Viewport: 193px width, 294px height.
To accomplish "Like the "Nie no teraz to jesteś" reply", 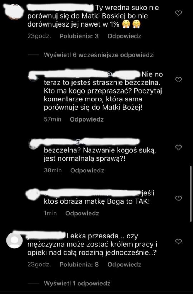I will coord(179,80).
